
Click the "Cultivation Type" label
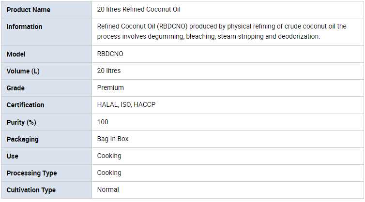(31, 190)
